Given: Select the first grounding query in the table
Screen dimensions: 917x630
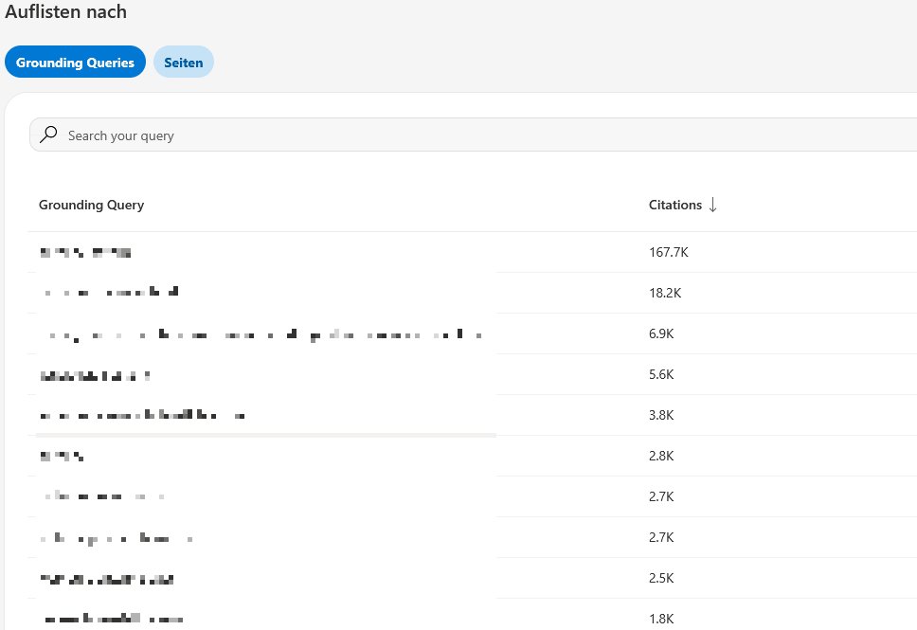Looking at the screenshot, I should [x=85, y=252].
